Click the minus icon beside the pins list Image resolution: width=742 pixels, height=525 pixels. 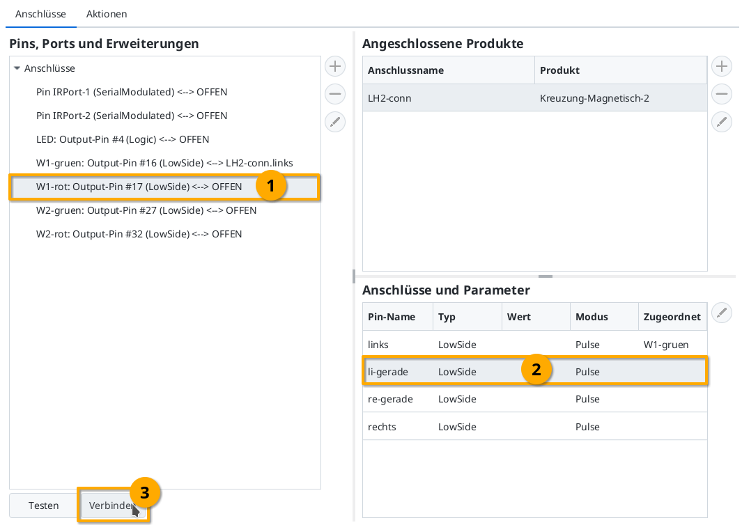(335, 94)
